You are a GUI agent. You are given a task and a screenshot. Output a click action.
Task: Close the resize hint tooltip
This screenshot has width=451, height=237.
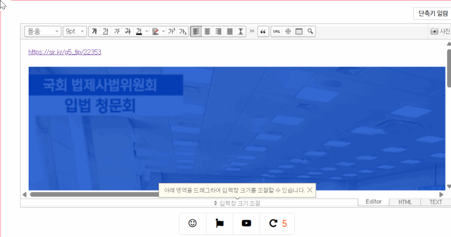310,190
